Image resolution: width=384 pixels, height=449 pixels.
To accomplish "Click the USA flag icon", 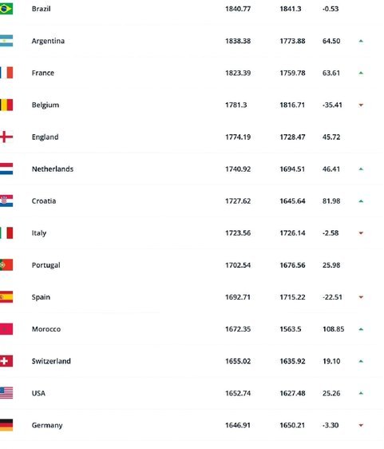I will point(6,393).
